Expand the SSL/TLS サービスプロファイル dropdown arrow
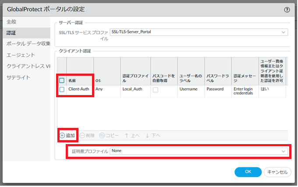 point(284,32)
